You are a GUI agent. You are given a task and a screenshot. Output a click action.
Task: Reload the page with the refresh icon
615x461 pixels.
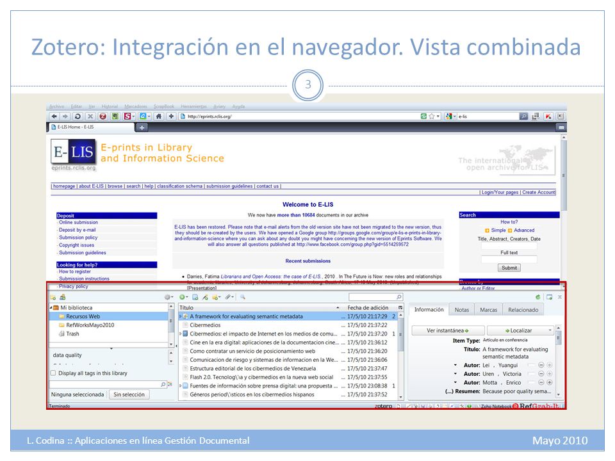point(78,117)
